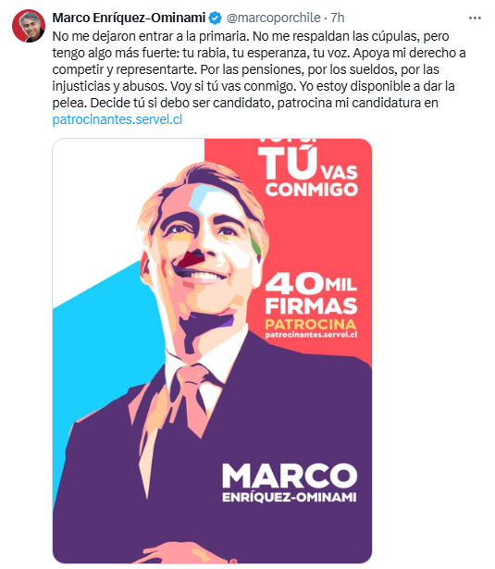This screenshot has width=495, height=569.
Task: Click the blue verified badge icon
Action: (x=216, y=18)
